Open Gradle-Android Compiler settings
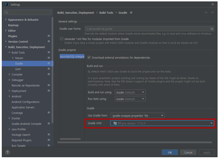Screen dimensions: 219x159 [x=26, y=124]
